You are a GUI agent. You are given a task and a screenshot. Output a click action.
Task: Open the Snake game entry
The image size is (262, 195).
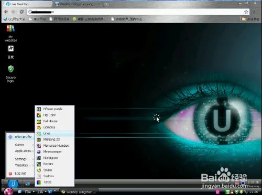tap(54, 170)
